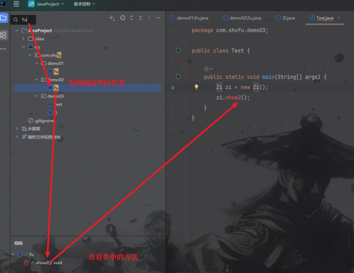This screenshot has width=354, height=273.
Task: Expand the idea folder
Action: pos(23,39)
